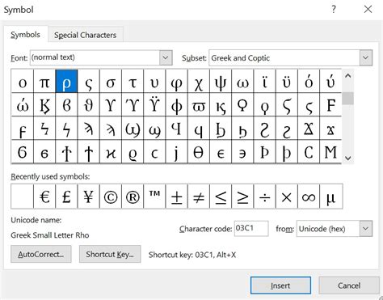Select the Coptic capital Ϭ symbol
383x300 pixels.
(23, 152)
